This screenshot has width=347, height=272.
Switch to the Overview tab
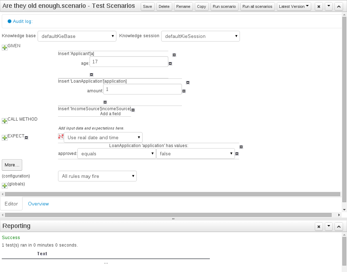38,204
